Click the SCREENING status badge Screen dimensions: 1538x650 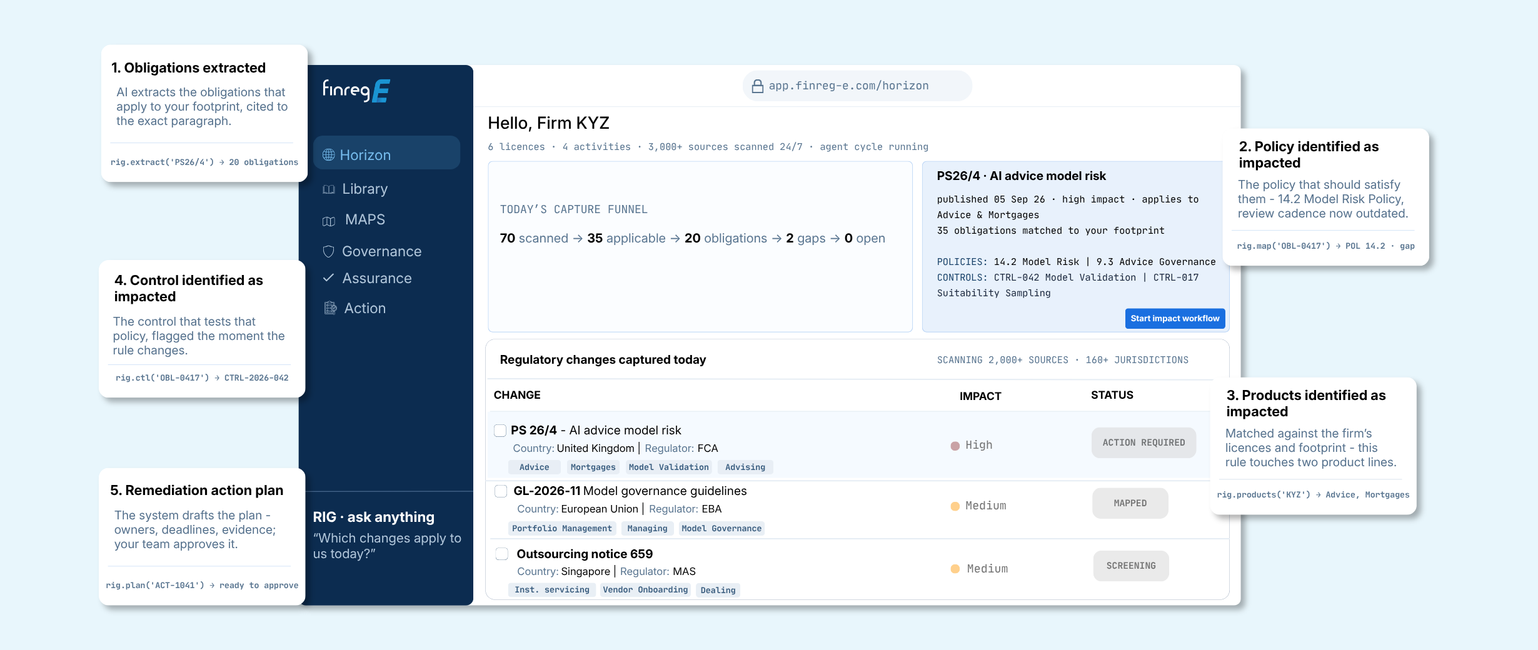click(1131, 566)
